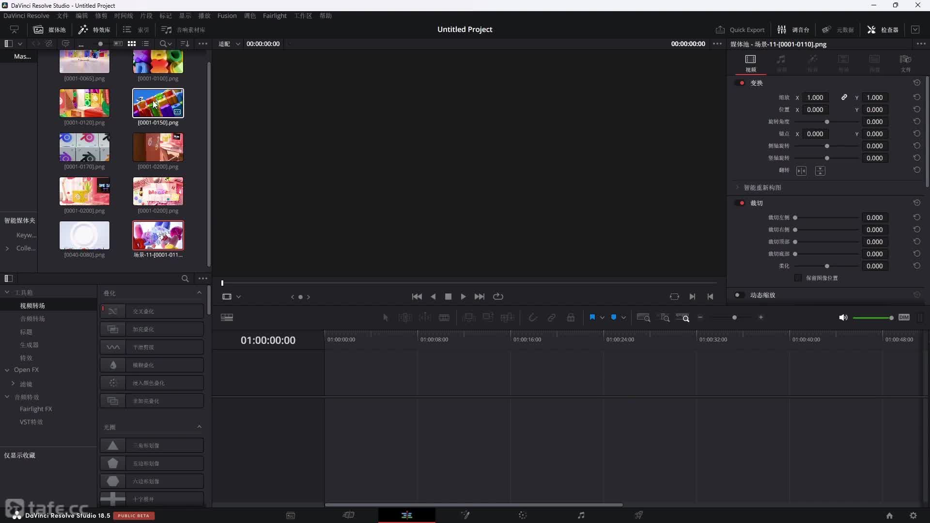Enable the 动态缩放 dynamic zoom switch
930x523 pixels.
pos(740,295)
